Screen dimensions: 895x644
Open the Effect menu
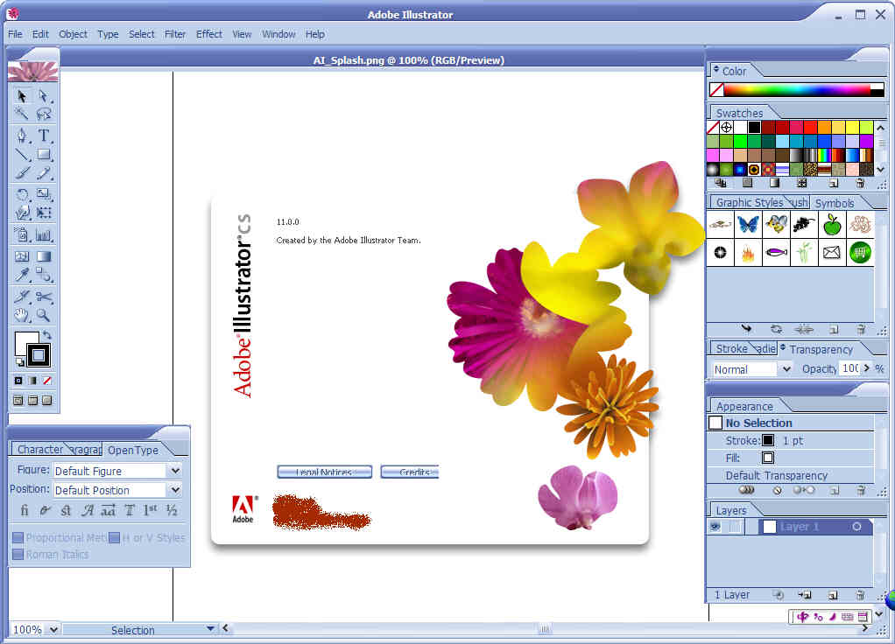point(209,34)
